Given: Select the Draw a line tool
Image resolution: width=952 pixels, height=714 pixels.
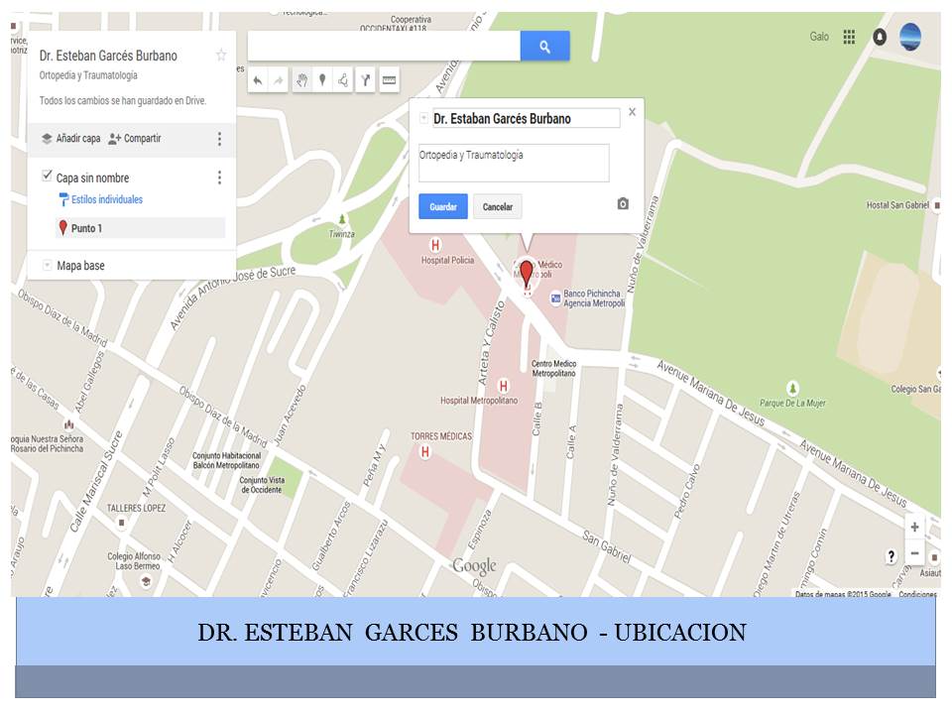Looking at the screenshot, I should (343, 80).
